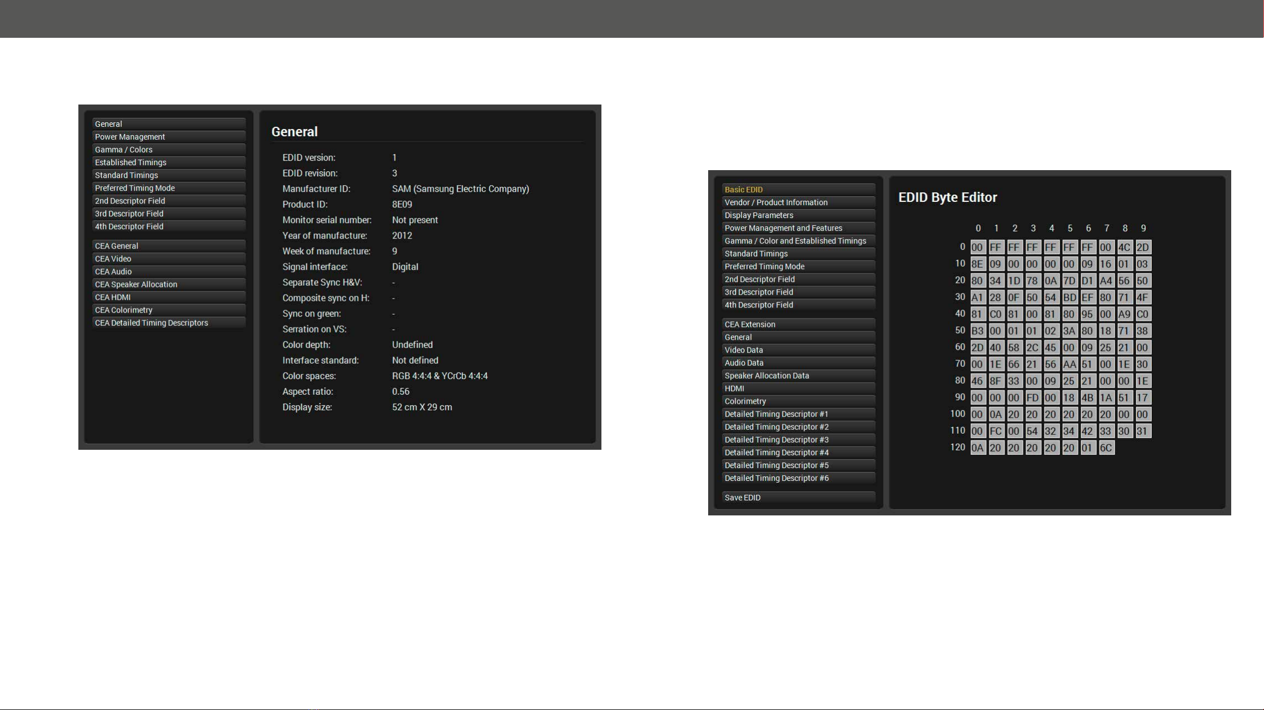The height and width of the screenshot is (710, 1264).
Task: Open Gamma / Color and Established Timings
Action: pos(798,241)
